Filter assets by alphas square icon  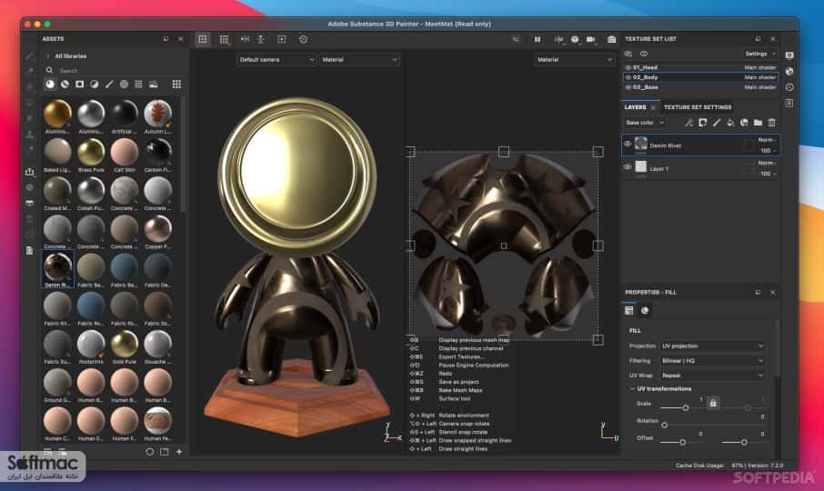pos(79,84)
